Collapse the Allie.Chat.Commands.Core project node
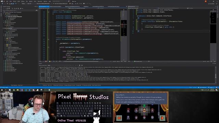This screenshot has width=219, height=123. click(4, 36)
